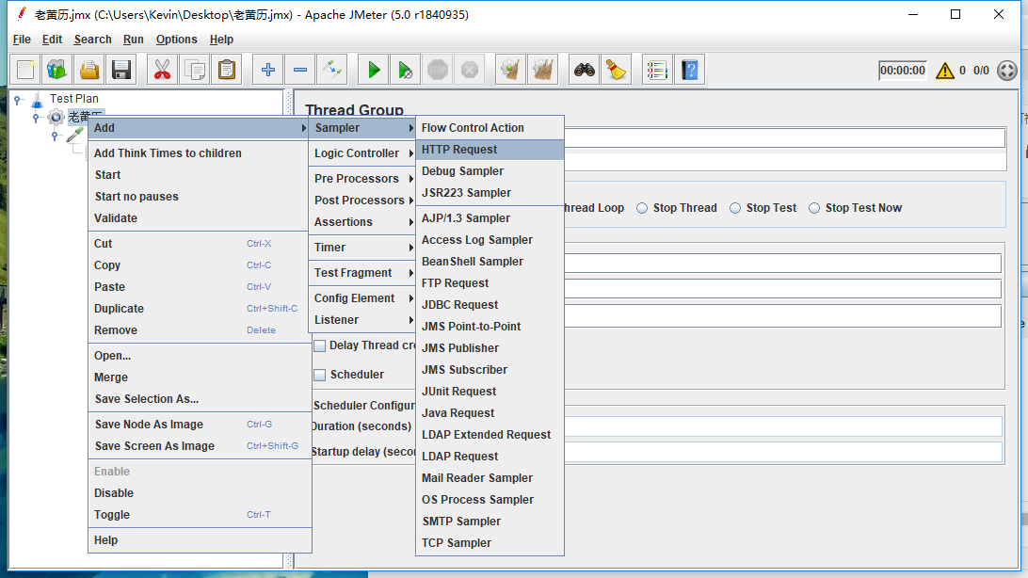Open the Options menu in menu bar

(x=176, y=40)
